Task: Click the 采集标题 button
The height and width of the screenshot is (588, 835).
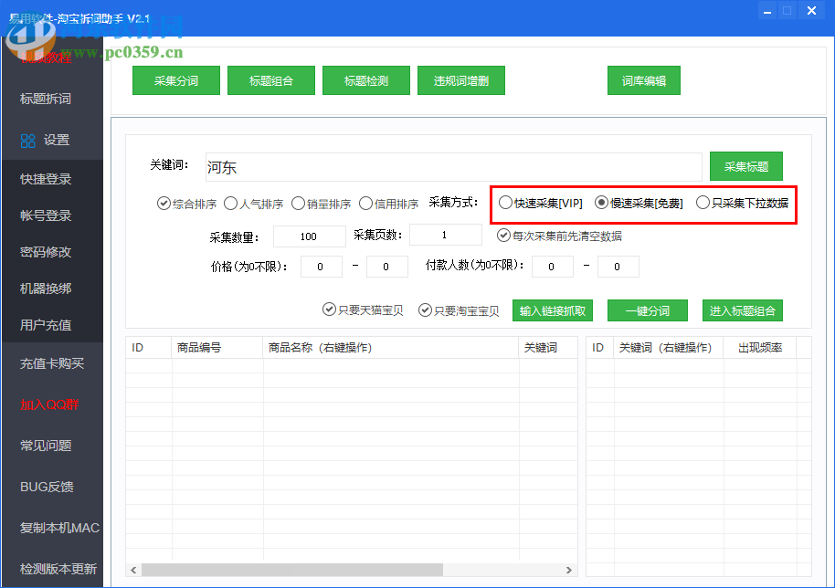Action: pos(745,166)
